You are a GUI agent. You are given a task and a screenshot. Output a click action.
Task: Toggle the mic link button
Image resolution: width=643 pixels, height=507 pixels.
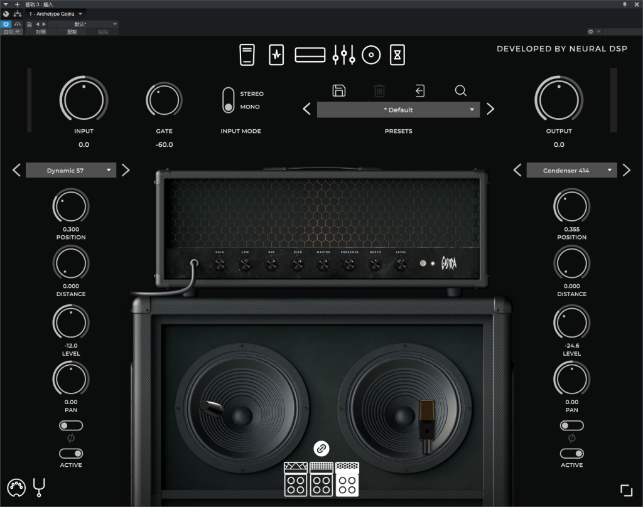coord(321,449)
